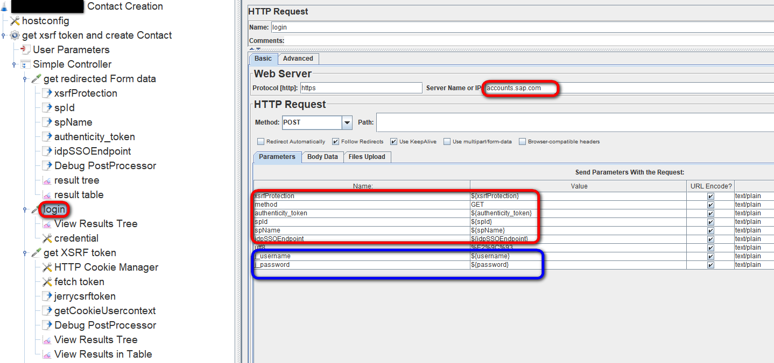Viewport: 774px width, 363px height.
Task: Click the HTTP Cookie Manager icon
Action: (x=47, y=267)
